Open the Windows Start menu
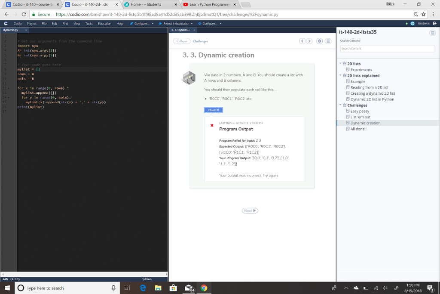 (x=7, y=288)
